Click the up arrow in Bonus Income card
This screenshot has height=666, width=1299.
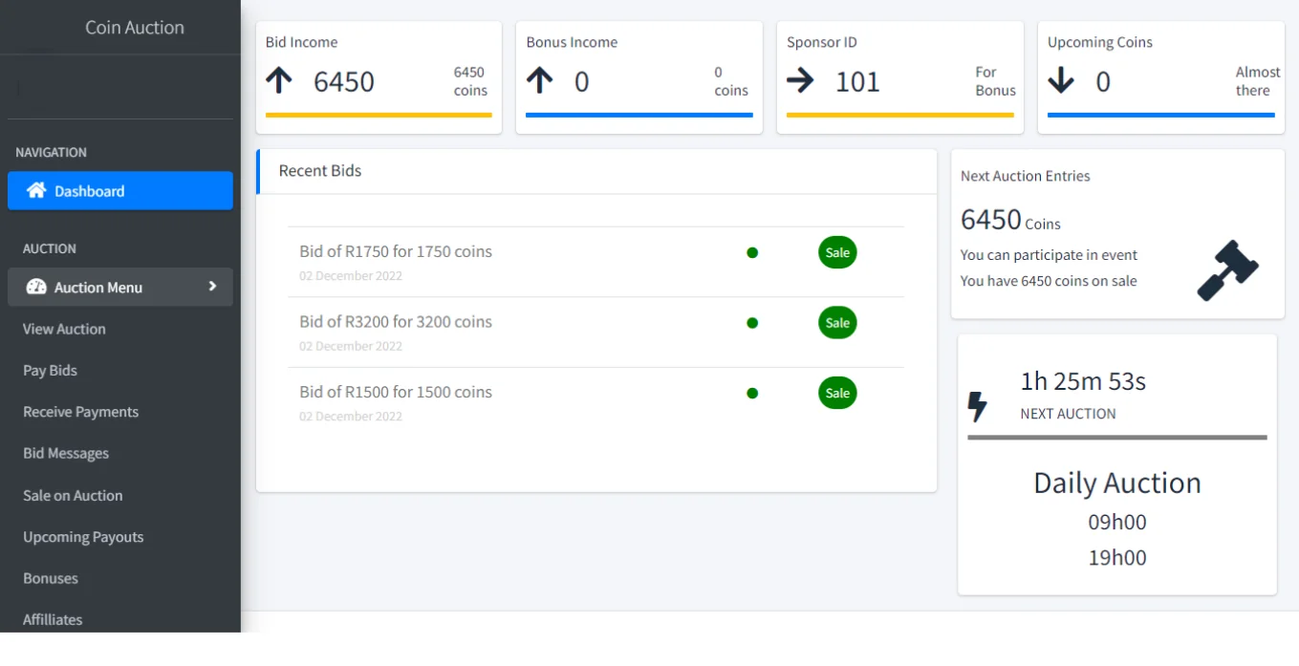click(539, 80)
